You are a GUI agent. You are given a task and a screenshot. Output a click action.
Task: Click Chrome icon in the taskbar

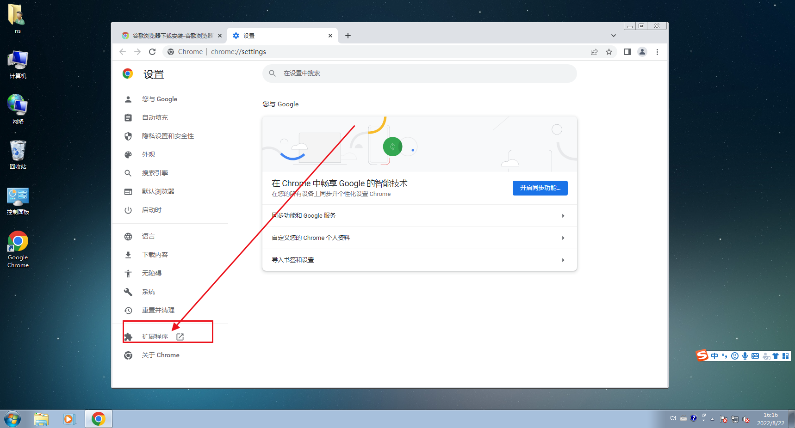pos(98,419)
